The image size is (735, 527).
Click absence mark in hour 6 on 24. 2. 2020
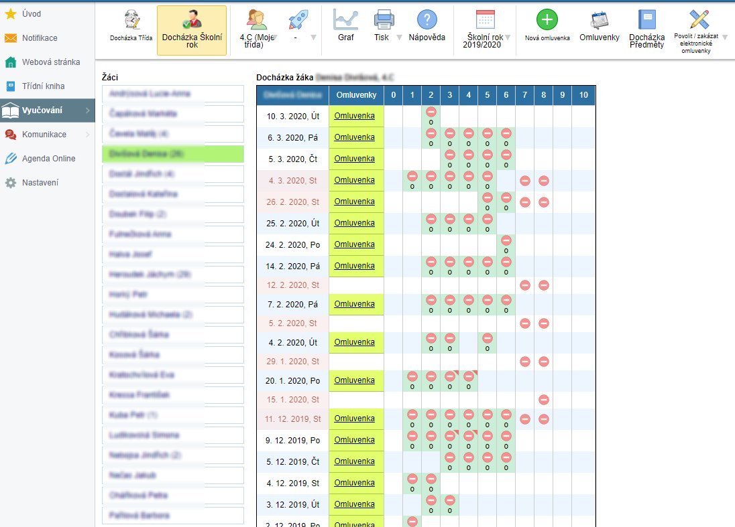(506, 240)
